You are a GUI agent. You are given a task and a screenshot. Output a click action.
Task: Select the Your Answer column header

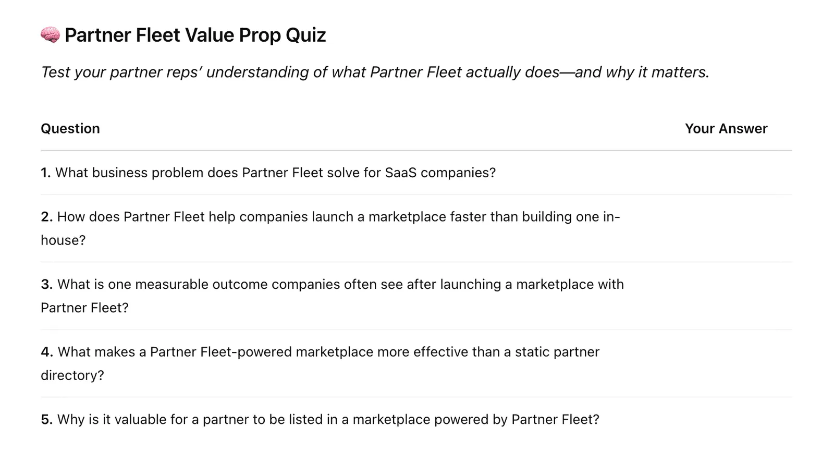726,129
